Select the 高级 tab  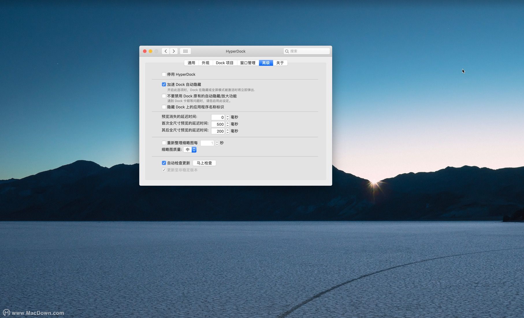266,63
